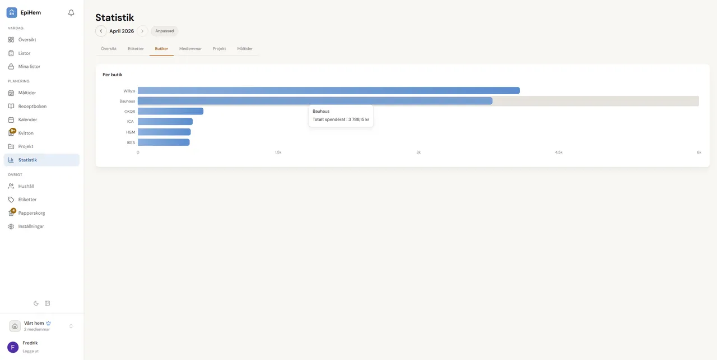Click the Inställningar gear icon
Screen dimensions: 717x360
[x=11, y=227]
